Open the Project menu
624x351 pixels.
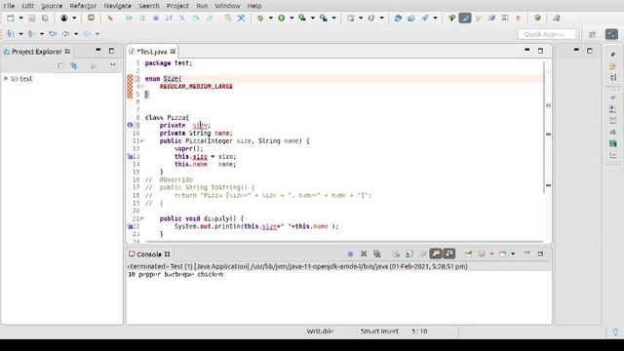click(177, 6)
